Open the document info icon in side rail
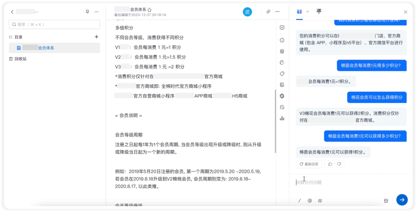Screen dimensions: 417x212 (282, 40)
